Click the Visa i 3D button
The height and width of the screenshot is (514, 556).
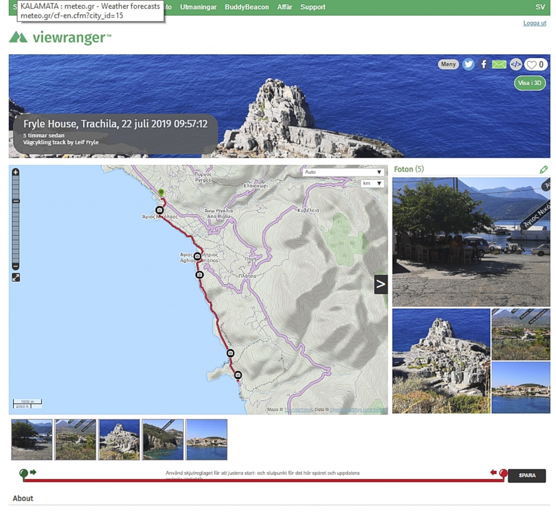(x=530, y=83)
